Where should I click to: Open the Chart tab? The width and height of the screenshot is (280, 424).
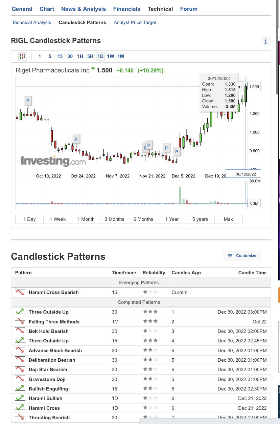47,9
